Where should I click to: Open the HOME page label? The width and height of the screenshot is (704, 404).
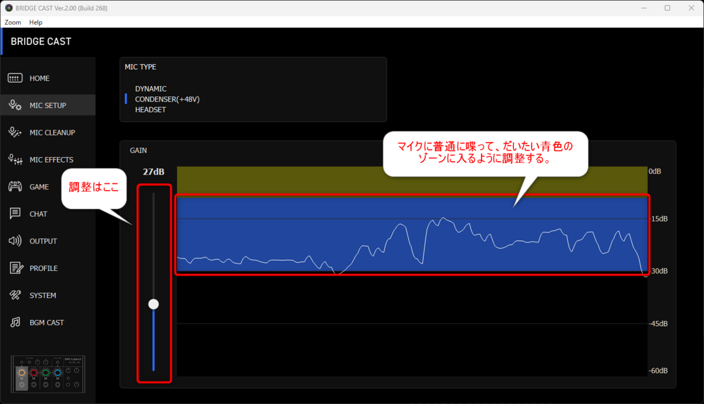pos(39,79)
